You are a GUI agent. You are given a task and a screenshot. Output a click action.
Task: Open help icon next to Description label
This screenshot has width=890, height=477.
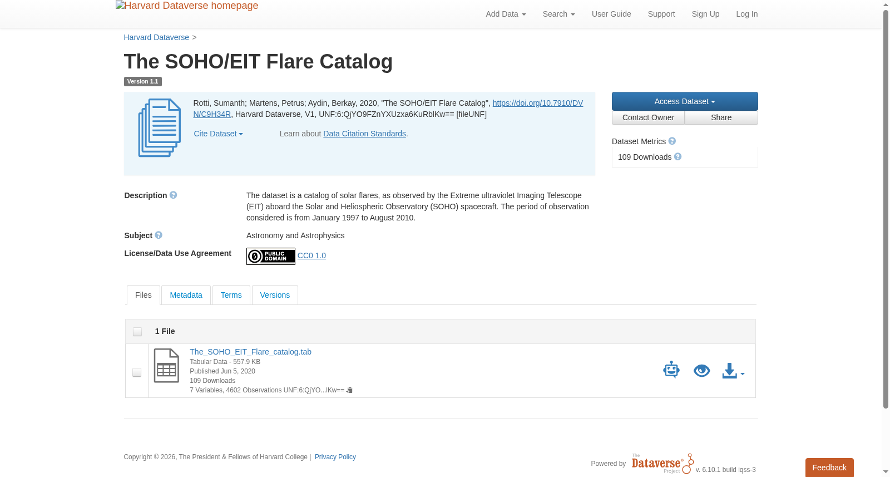(173, 195)
